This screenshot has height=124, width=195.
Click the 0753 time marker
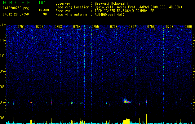(x=58, y=27)
